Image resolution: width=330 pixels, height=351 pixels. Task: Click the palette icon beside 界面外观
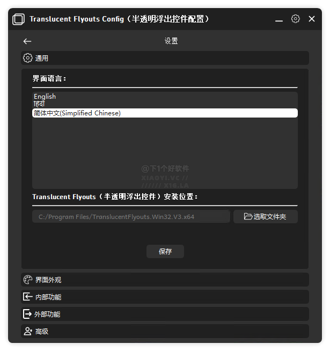click(x=28, y=280)
